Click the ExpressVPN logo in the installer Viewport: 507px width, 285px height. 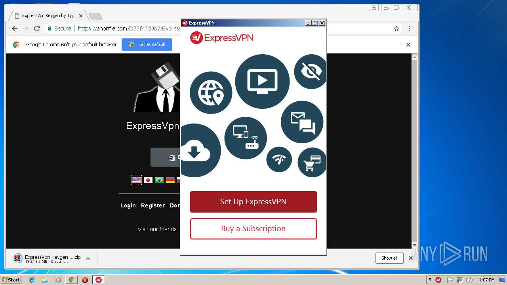222,38
